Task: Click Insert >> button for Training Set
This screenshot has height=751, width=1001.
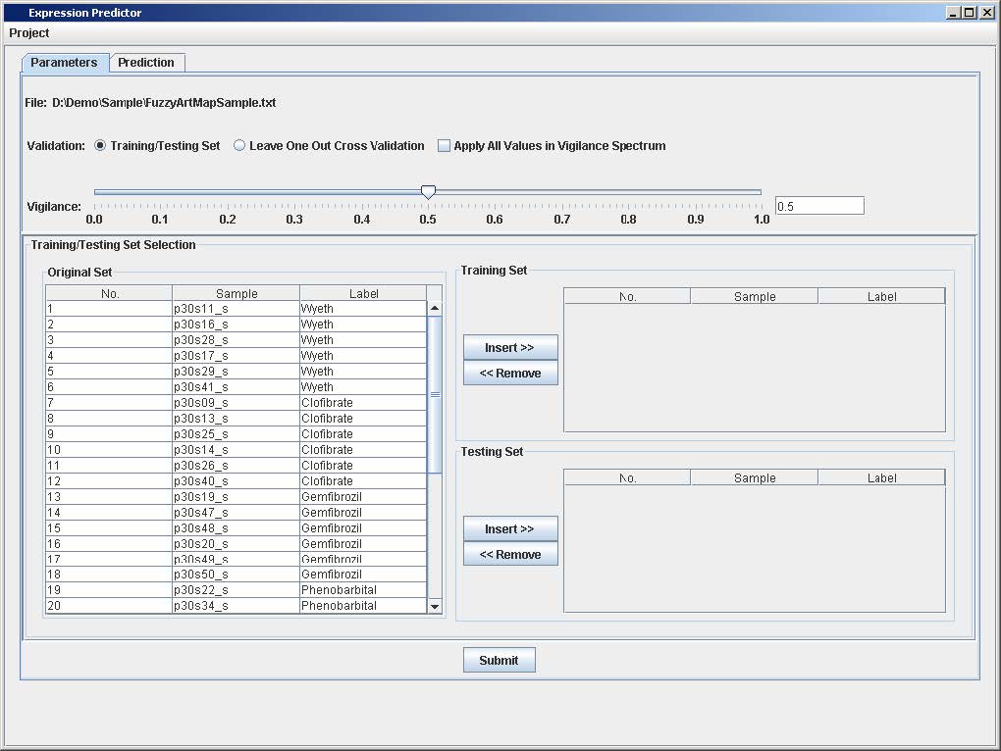Action: (x=510, y=347)
